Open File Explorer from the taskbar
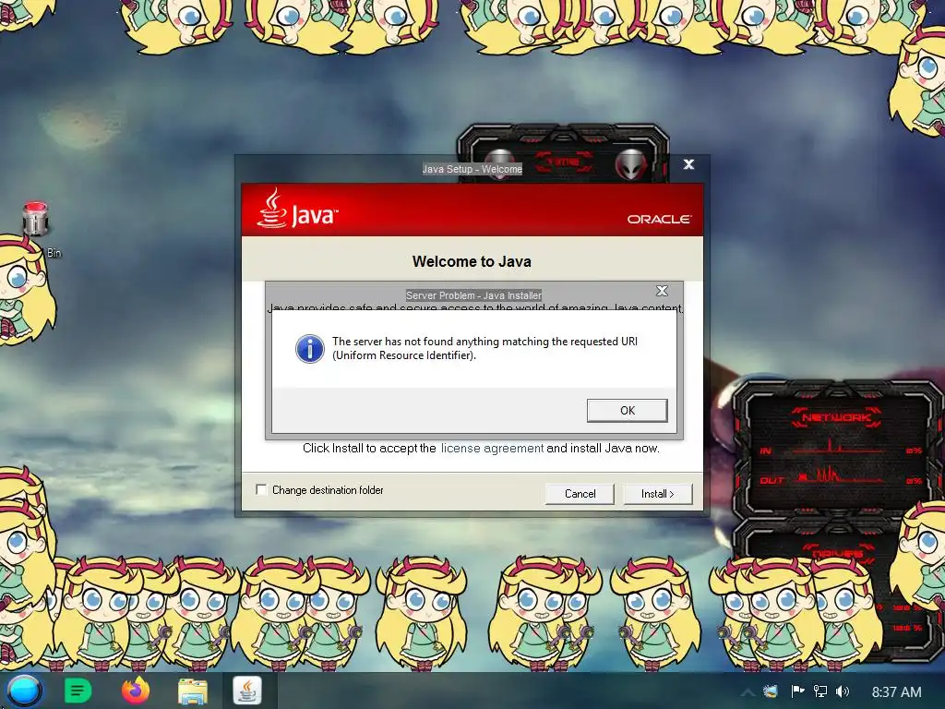Image resolution: width=945 pixels, height=709 pixels. (192, 691)
